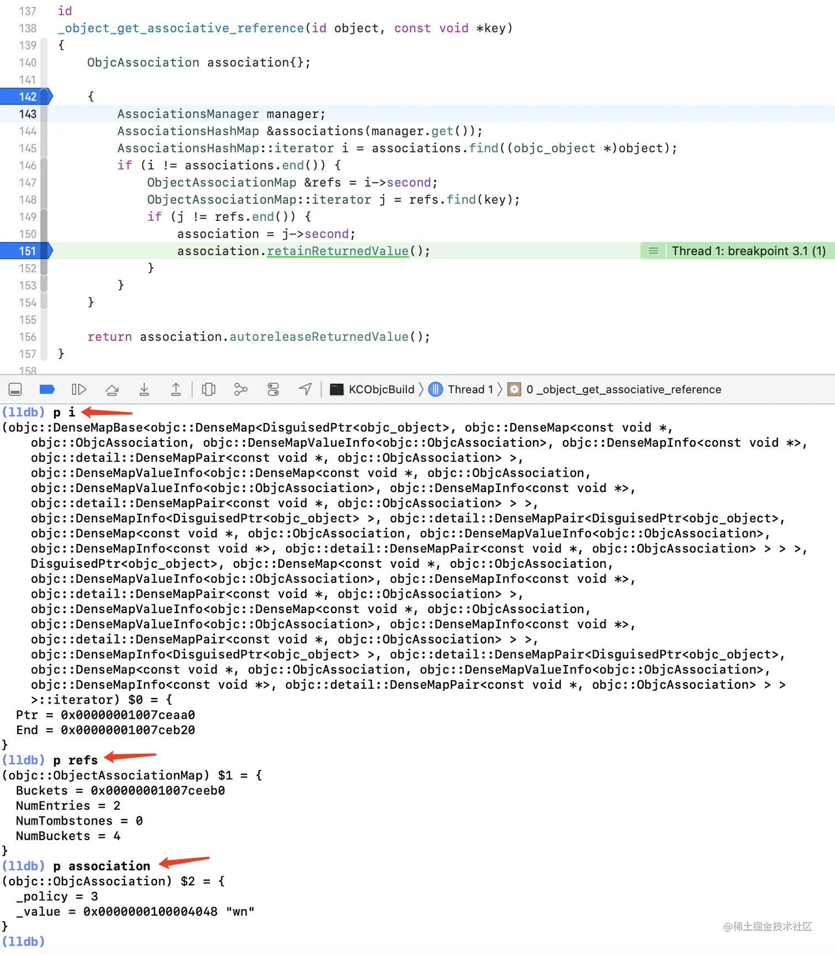Image resolution: width=835 pixels, height=955 pixels.
Task: Choose stack frame 0 _object_get_associative_reference
Action: pyautogui.click(x=615, y=390)
